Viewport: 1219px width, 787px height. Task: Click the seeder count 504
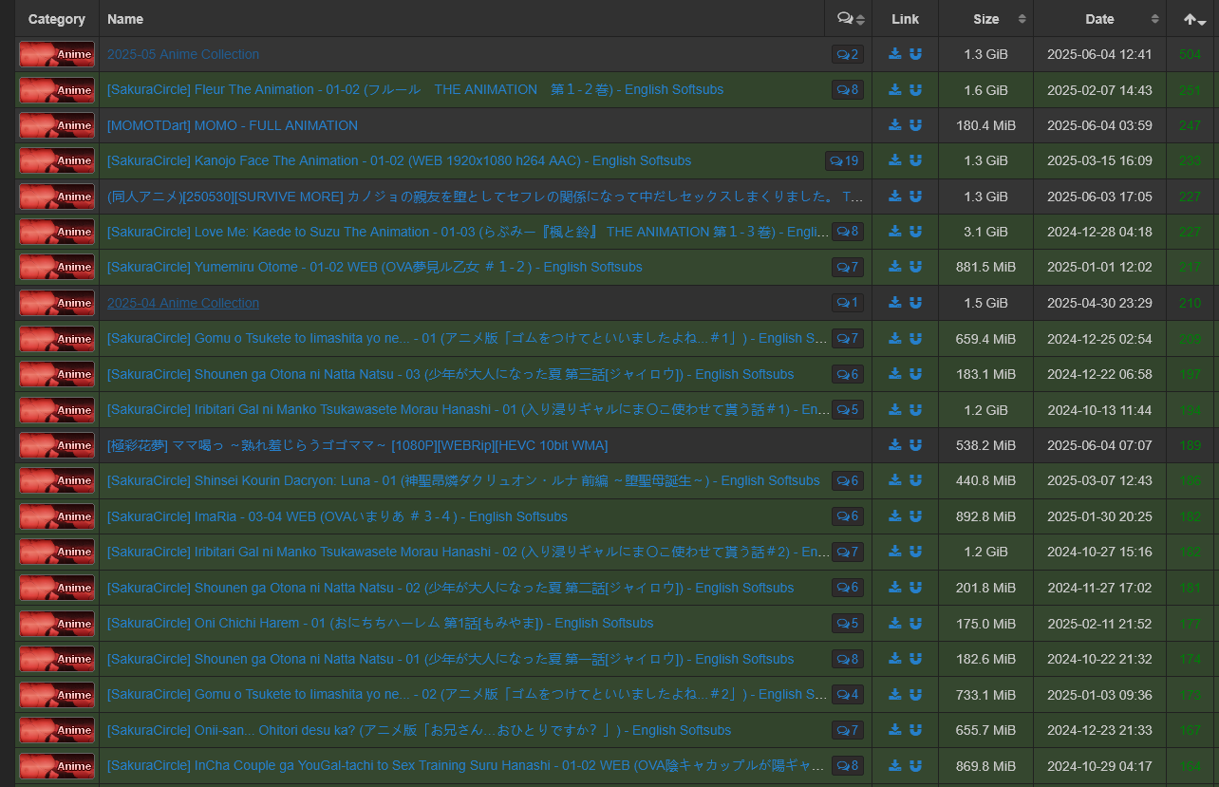click(1190, 54)
